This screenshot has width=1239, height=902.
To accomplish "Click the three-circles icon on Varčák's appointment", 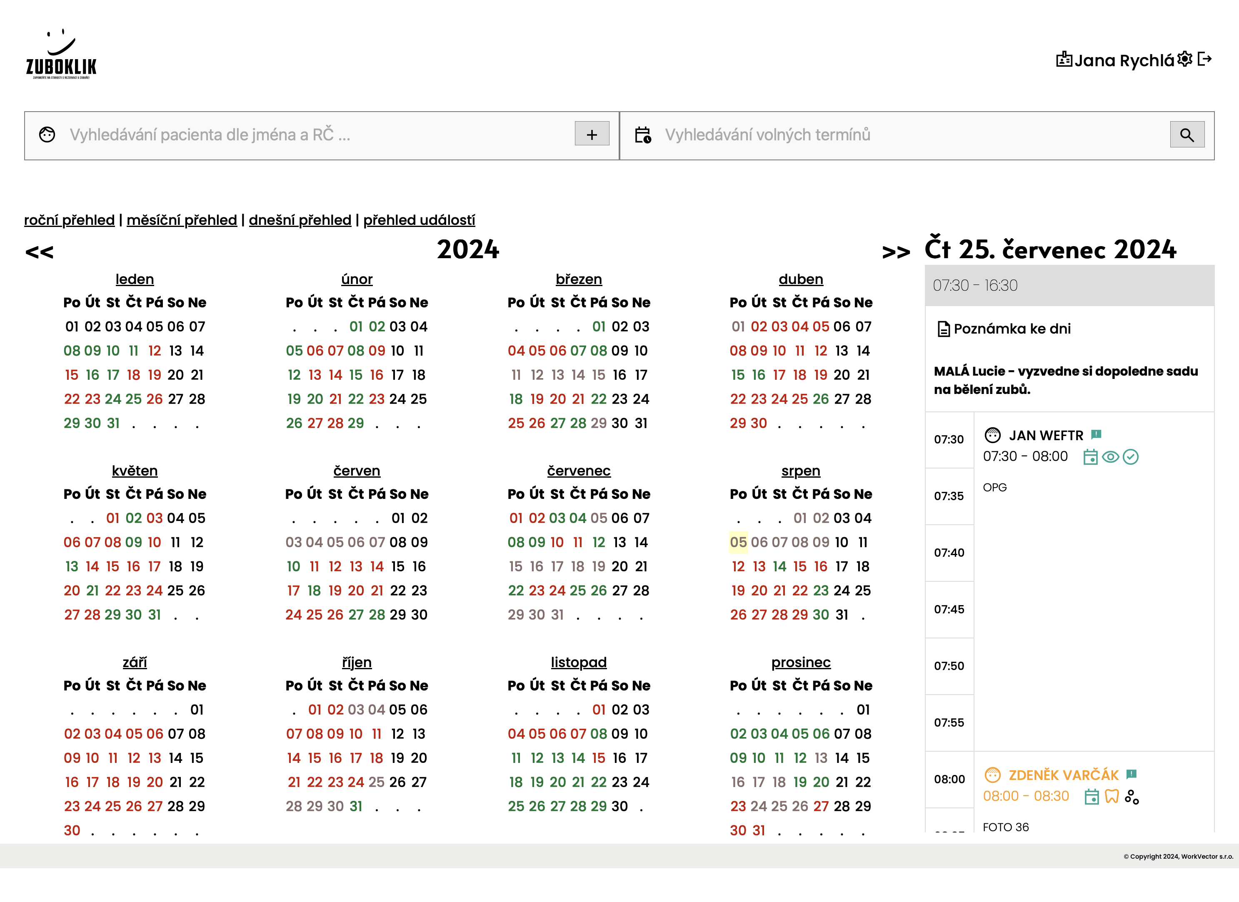I will click(x=1132, y=797).
